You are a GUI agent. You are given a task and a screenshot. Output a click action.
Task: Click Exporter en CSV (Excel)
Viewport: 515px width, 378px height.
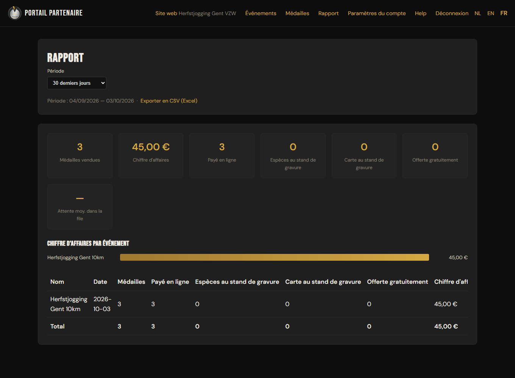pos(169,101)
